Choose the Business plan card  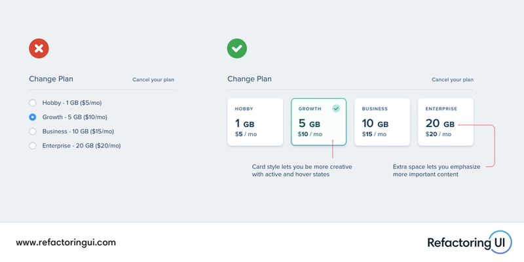(x=382, y=122)
